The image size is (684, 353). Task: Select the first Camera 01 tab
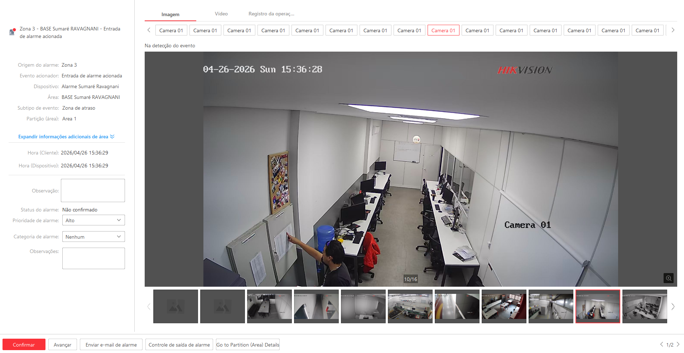click(x=171, y=30)
